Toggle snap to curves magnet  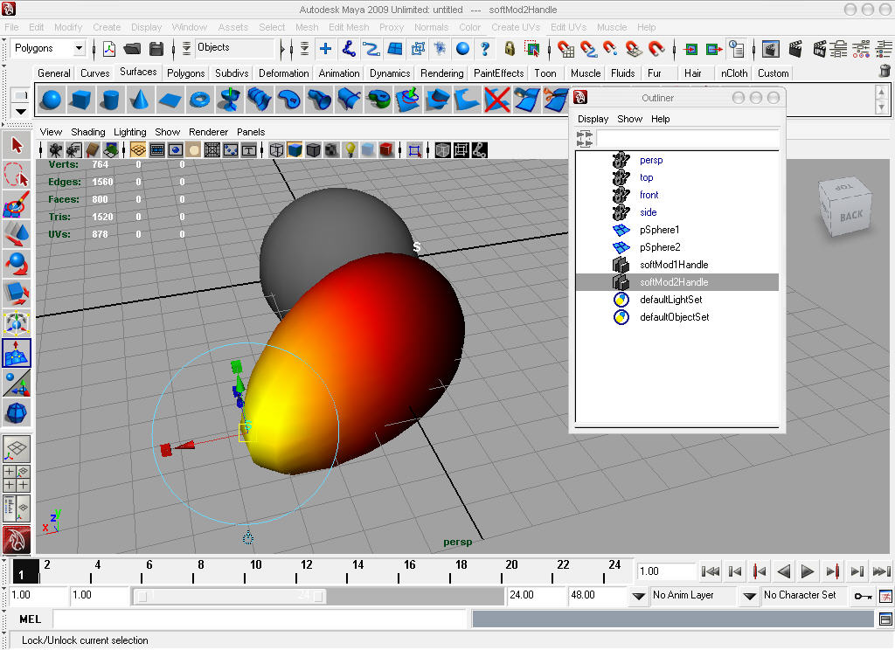[588, 49]
